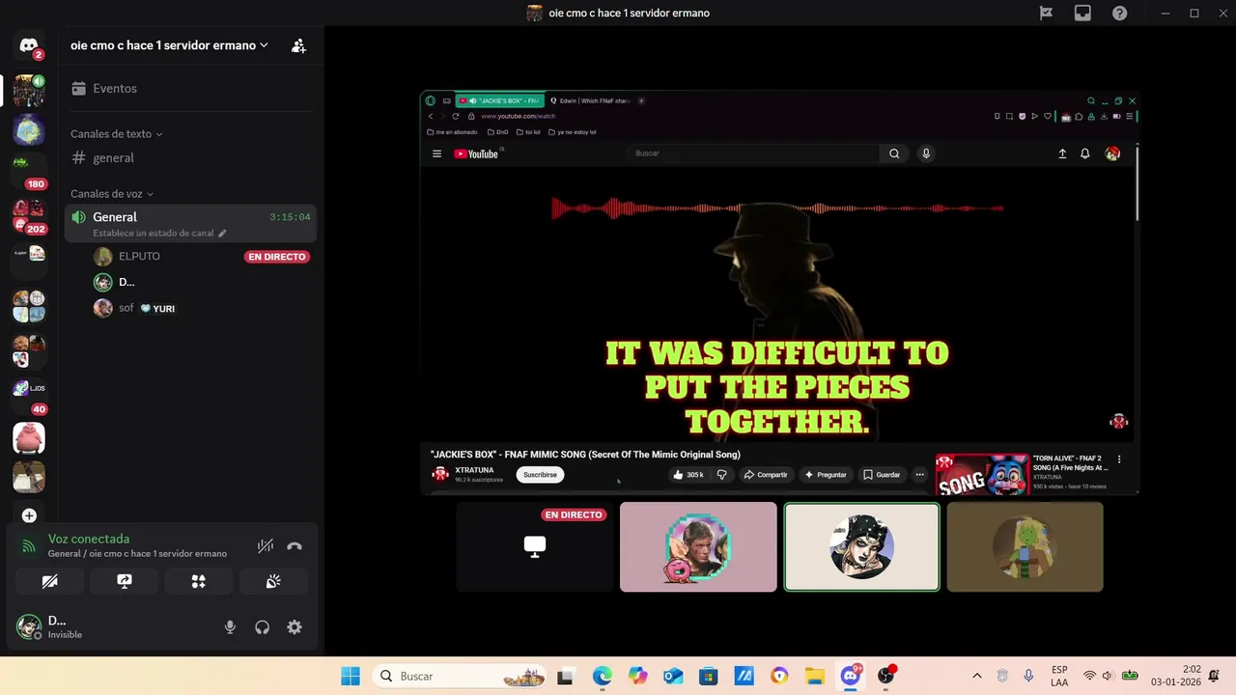Open File Explorer from the taskbar
The width and height of the screenshot is (1236, 695).
point(815,677)
